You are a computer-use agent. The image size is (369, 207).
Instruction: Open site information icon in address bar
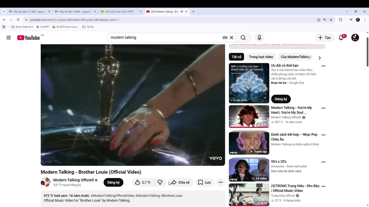[26, 20]
